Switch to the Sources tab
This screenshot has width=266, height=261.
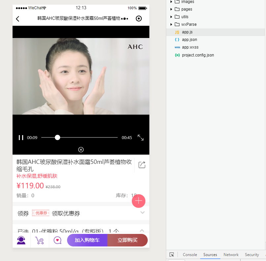210,254
